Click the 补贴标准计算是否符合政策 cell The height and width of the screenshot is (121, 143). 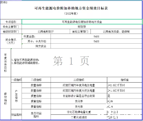pos(79,96)
